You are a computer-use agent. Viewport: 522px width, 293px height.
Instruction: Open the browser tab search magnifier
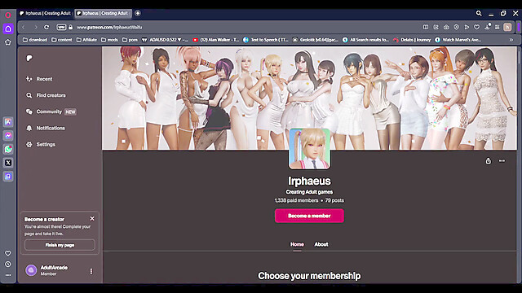point(479,13)
